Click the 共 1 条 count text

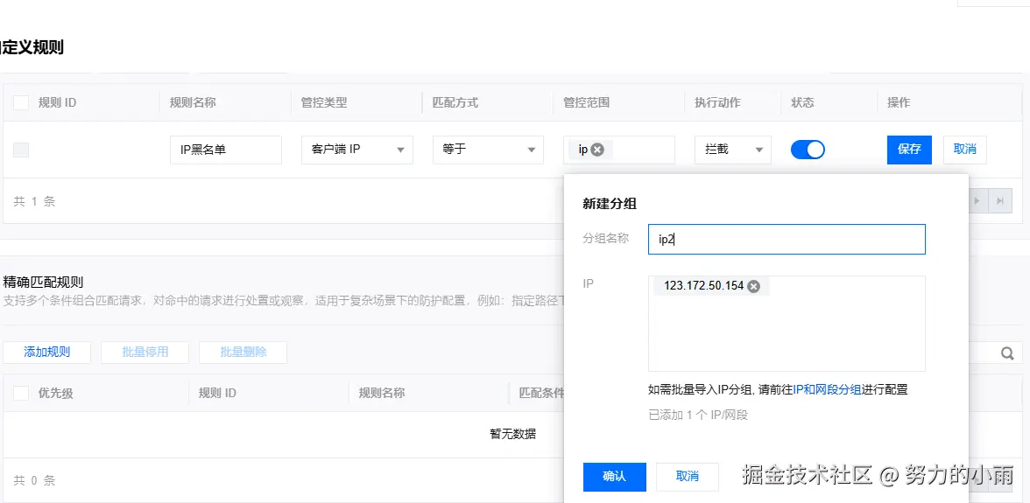[34, 201]
